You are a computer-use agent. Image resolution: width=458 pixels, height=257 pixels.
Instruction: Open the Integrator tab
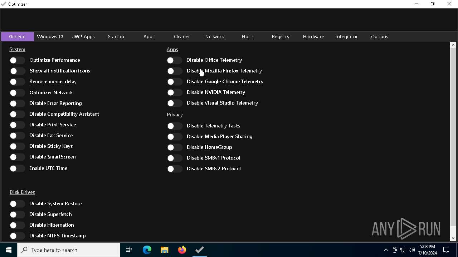click(346, 36)
